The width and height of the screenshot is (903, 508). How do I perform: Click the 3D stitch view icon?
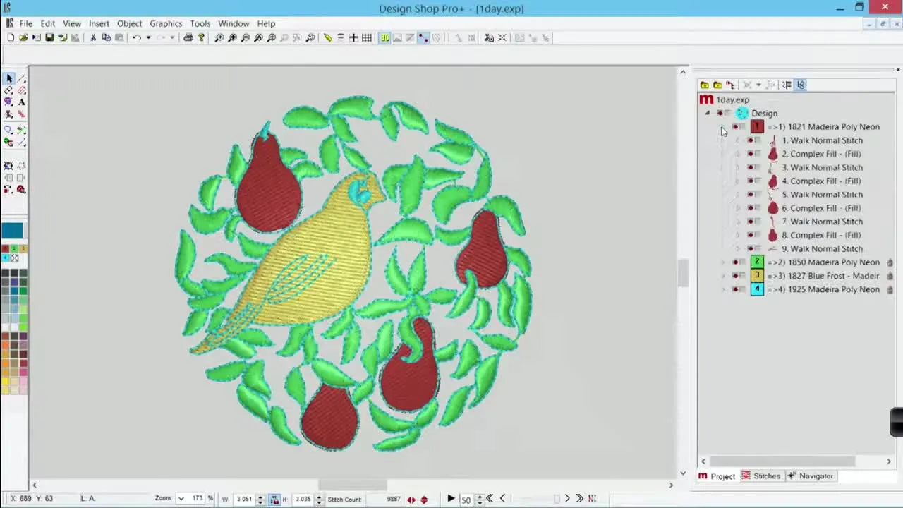click(384, 37)
